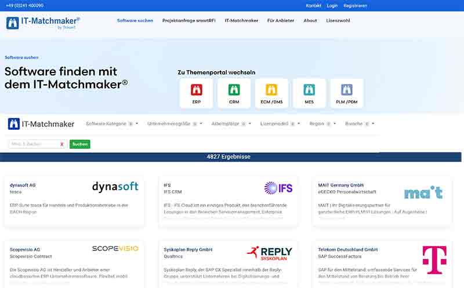Open Projektanfrage smartRFI menu item

click(189, 20)
